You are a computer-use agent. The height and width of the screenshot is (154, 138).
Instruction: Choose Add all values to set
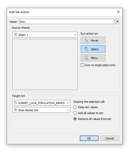pos(75,113)
